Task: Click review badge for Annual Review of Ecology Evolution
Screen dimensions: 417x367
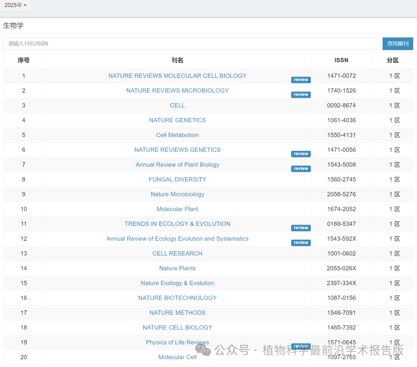Action: tap(301, 243)
